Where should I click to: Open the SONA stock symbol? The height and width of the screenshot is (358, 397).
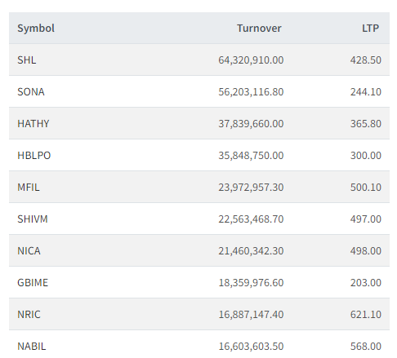31,92
